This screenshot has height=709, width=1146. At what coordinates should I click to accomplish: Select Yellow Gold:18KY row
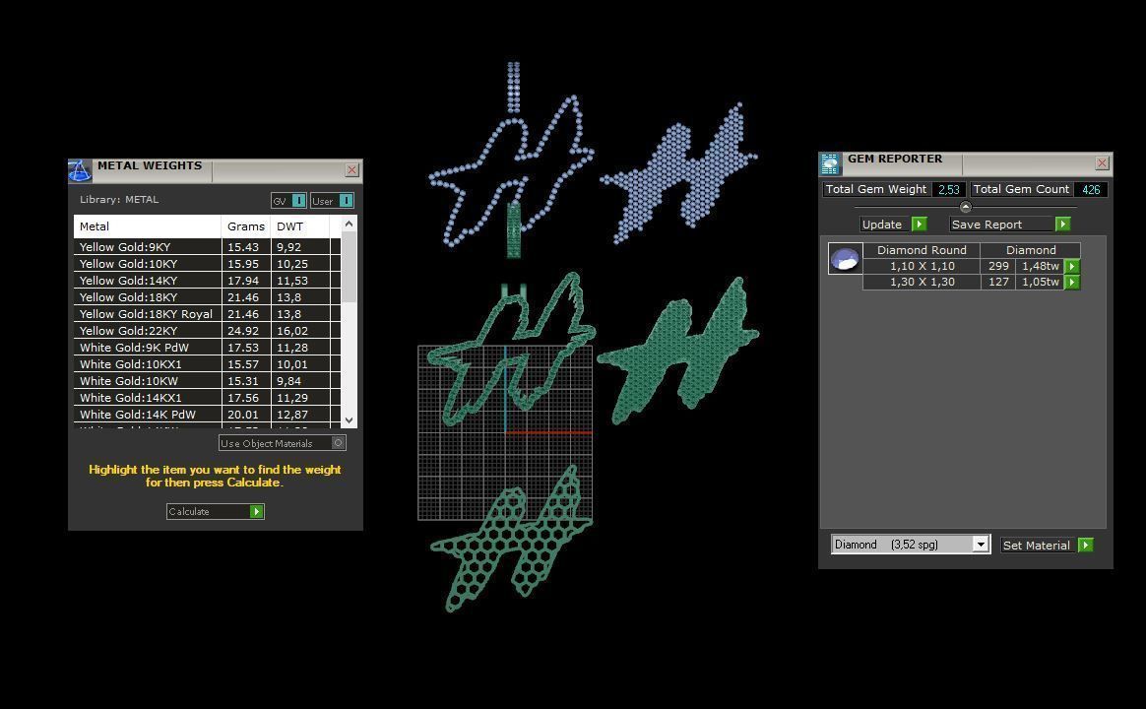tap(207, 297)
